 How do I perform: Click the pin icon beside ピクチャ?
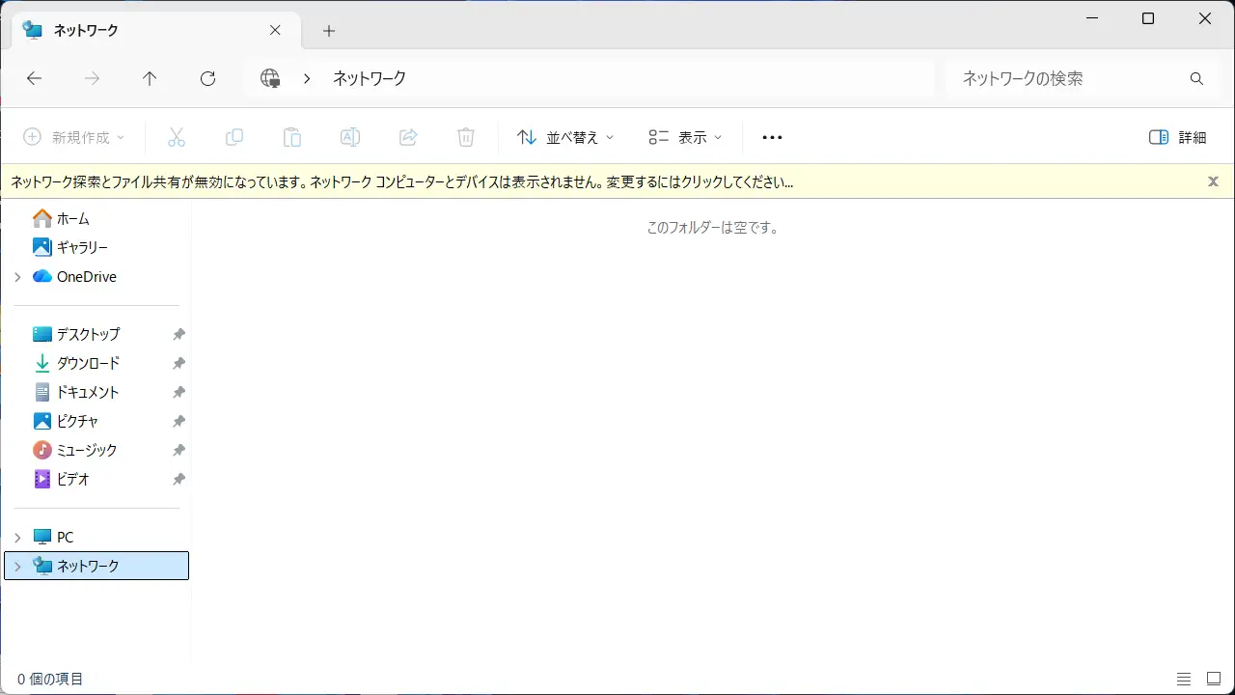coord(178,421)
